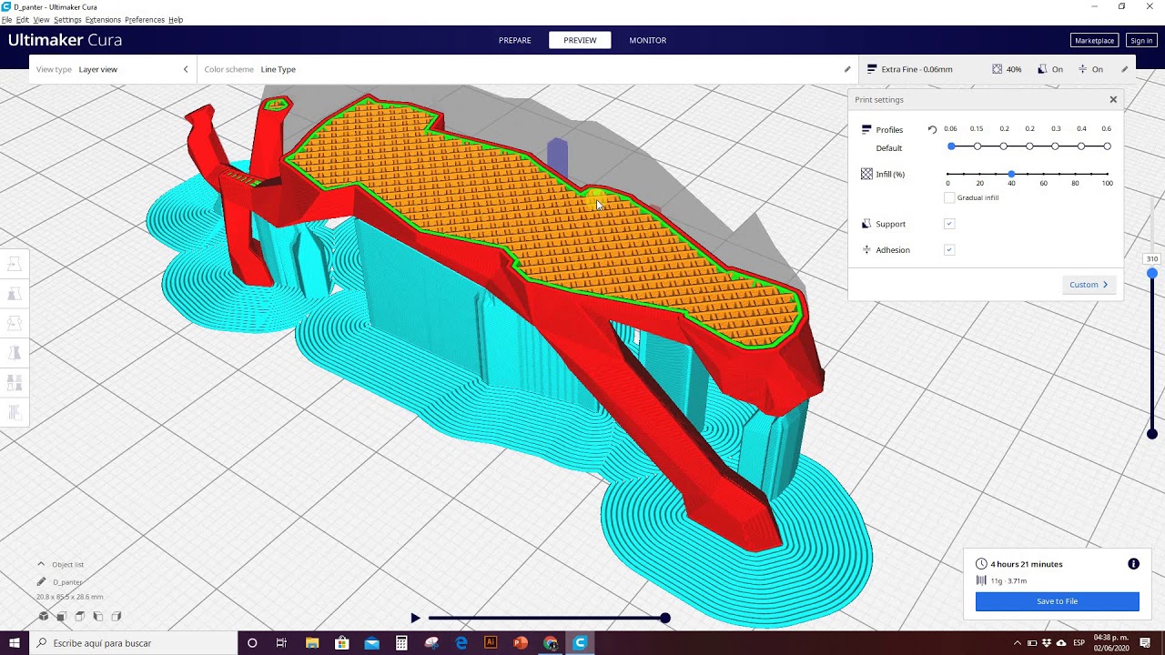Show hidden system tray icons chevron
Viewport: 1165px width, 655px height.
point(1018,643)
